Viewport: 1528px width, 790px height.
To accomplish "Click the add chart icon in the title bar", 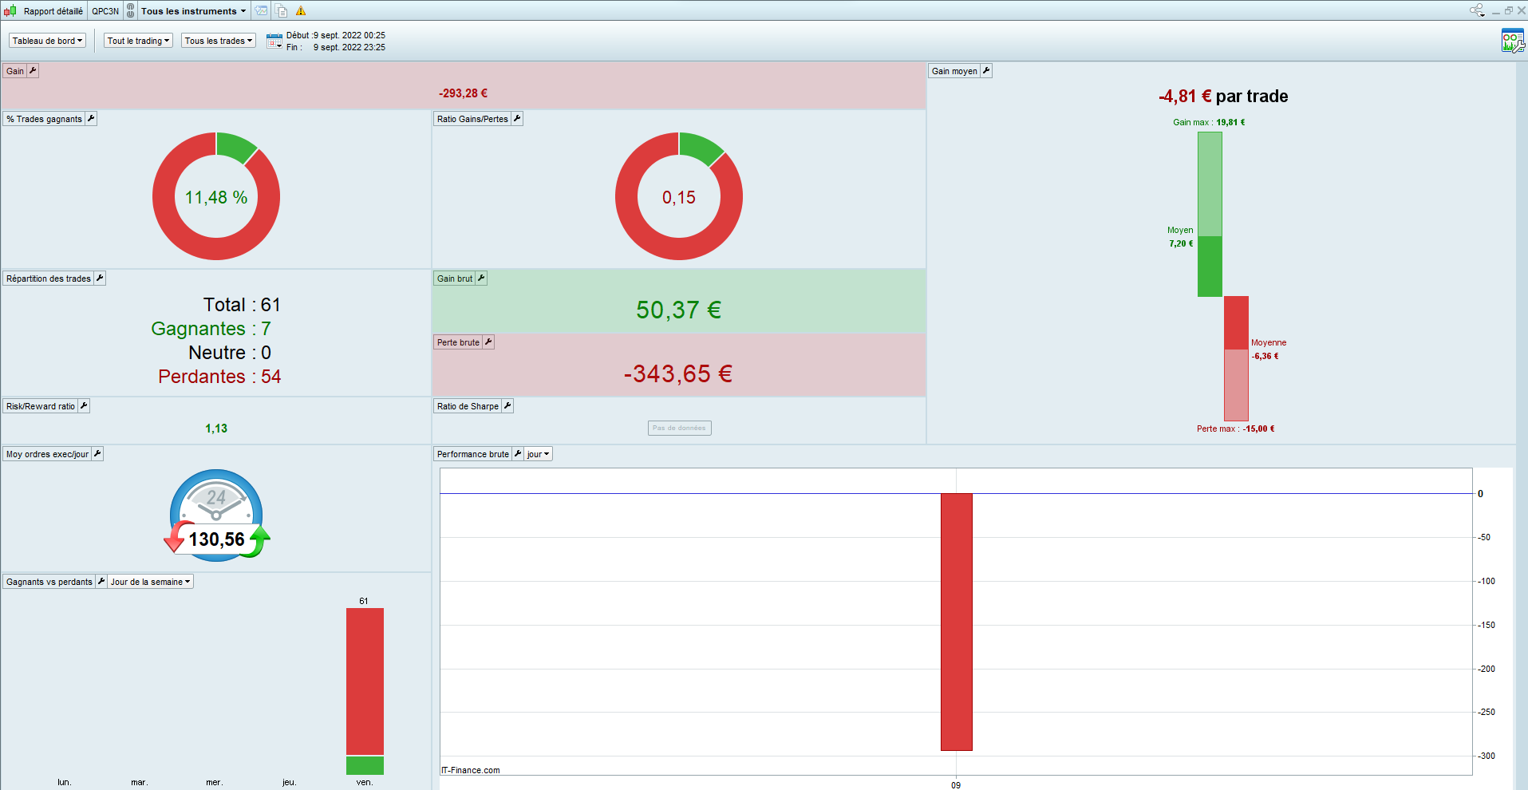I will coord(261,11).
